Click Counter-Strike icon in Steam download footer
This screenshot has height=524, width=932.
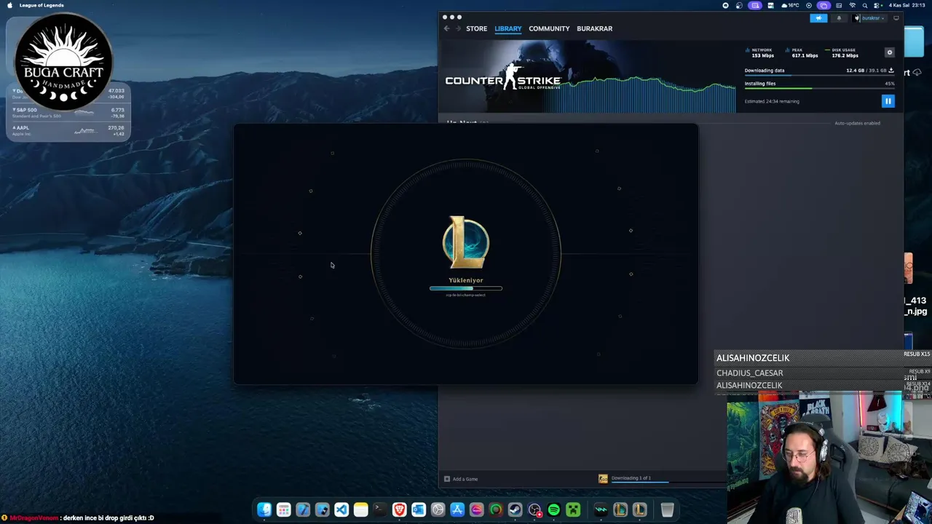click(603, 479)
